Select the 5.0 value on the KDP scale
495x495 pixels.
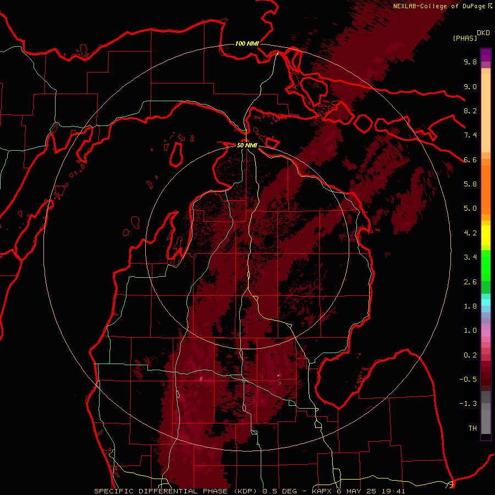pyautogui.click(x=470, y=208)
